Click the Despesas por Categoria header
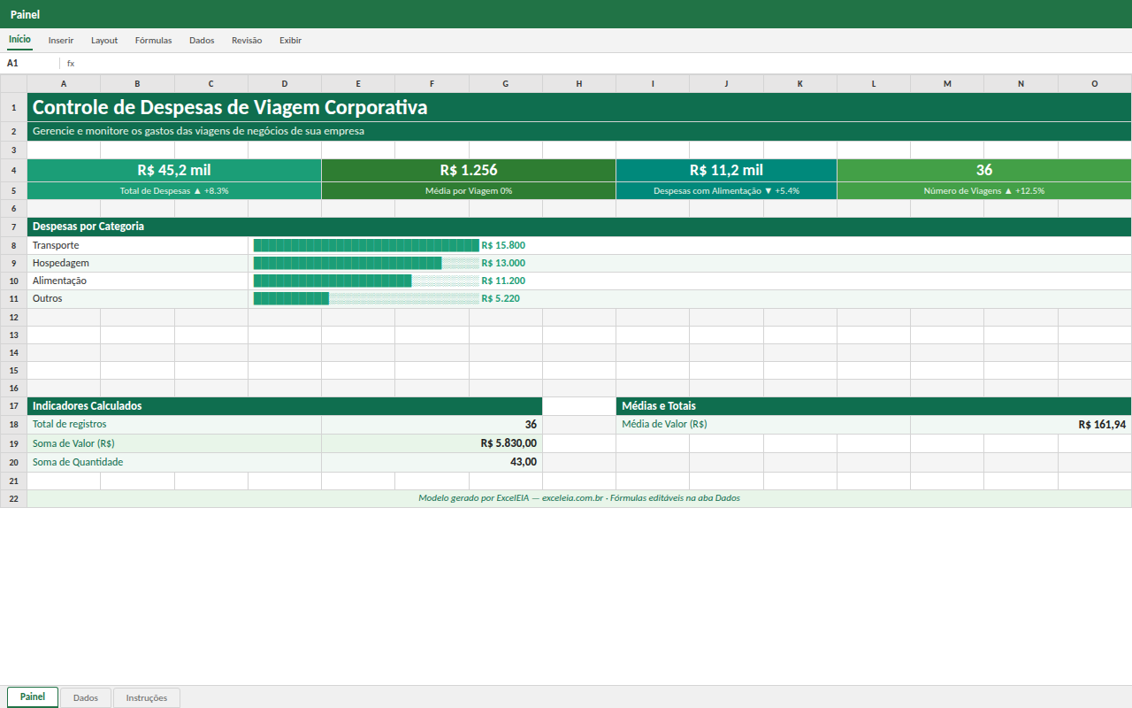This screenshot has width=1132, height=708. (x=579, y=227)
